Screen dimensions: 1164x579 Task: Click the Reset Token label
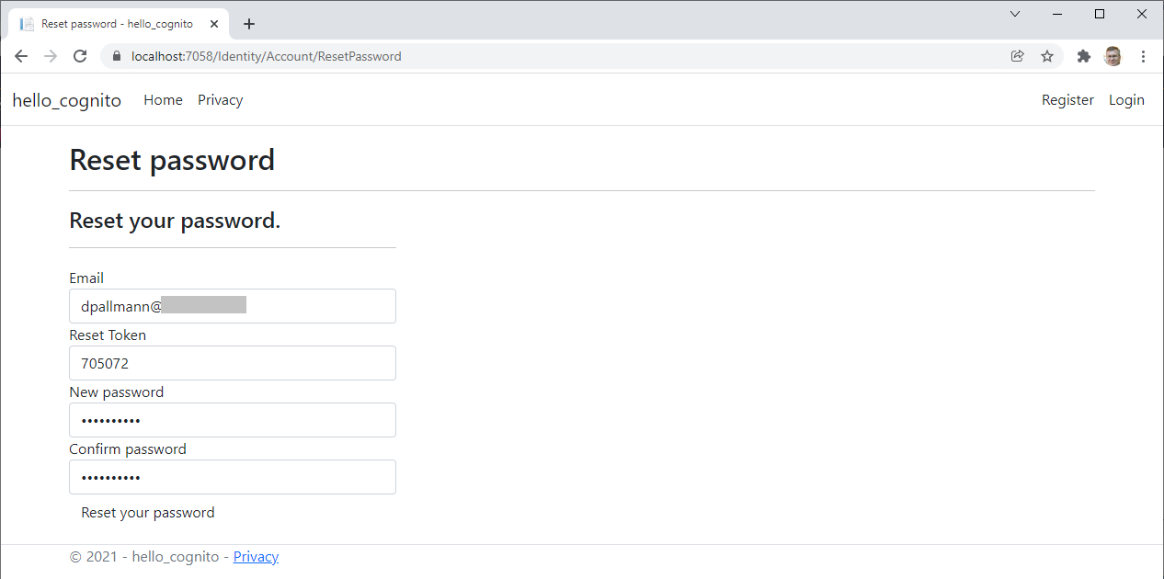coord(108,335)
